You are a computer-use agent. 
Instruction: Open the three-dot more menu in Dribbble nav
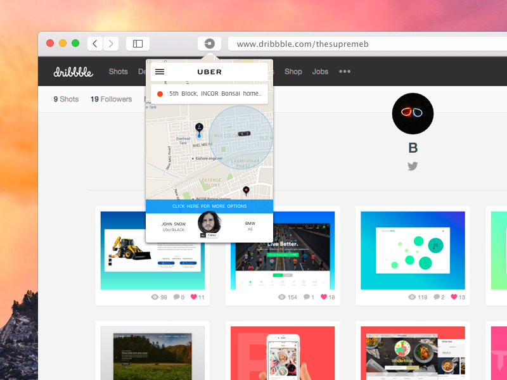pos(345,72)
